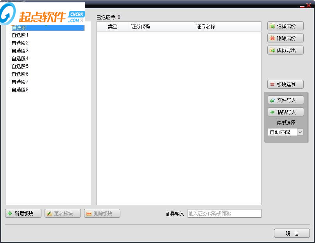Delete block using 删除板块

[x=102, y=213]
